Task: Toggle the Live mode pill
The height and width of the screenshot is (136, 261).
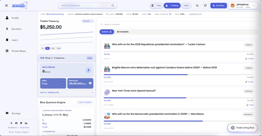Action: click(156, 5)
